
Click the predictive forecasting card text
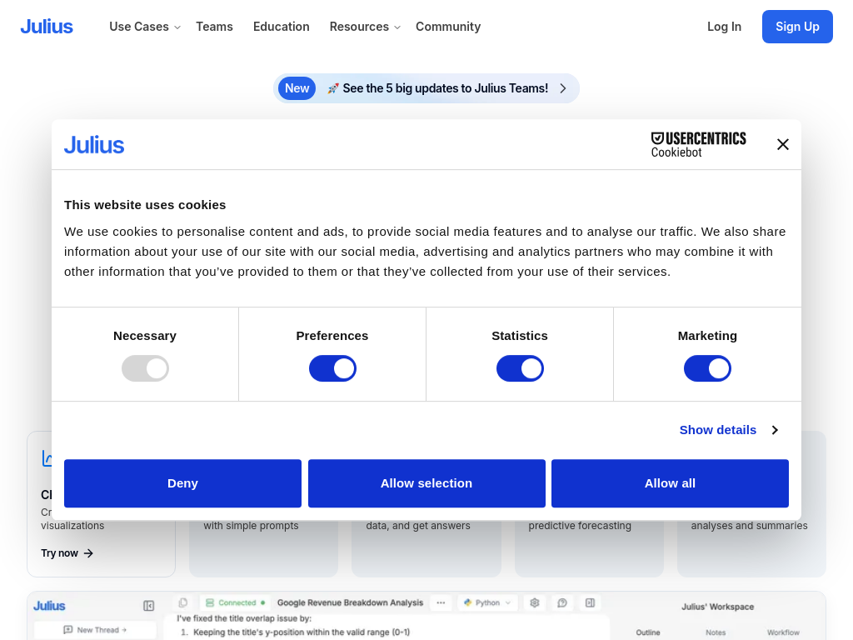point(580,526)
